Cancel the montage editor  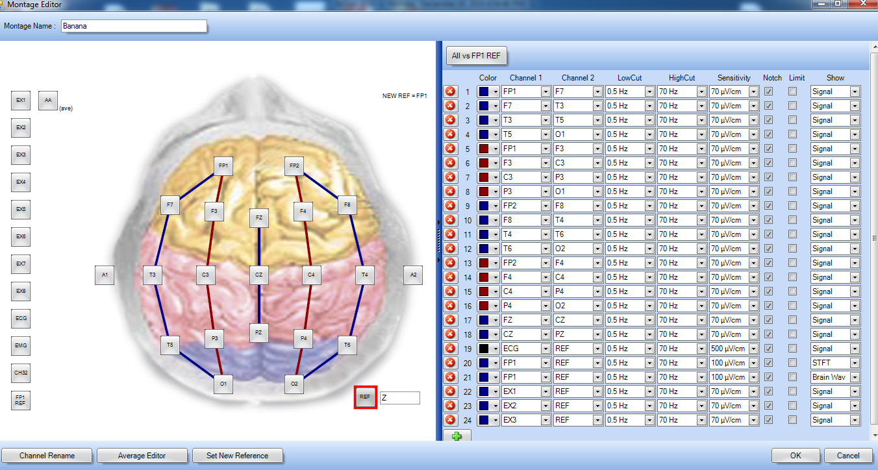(848, 456)
